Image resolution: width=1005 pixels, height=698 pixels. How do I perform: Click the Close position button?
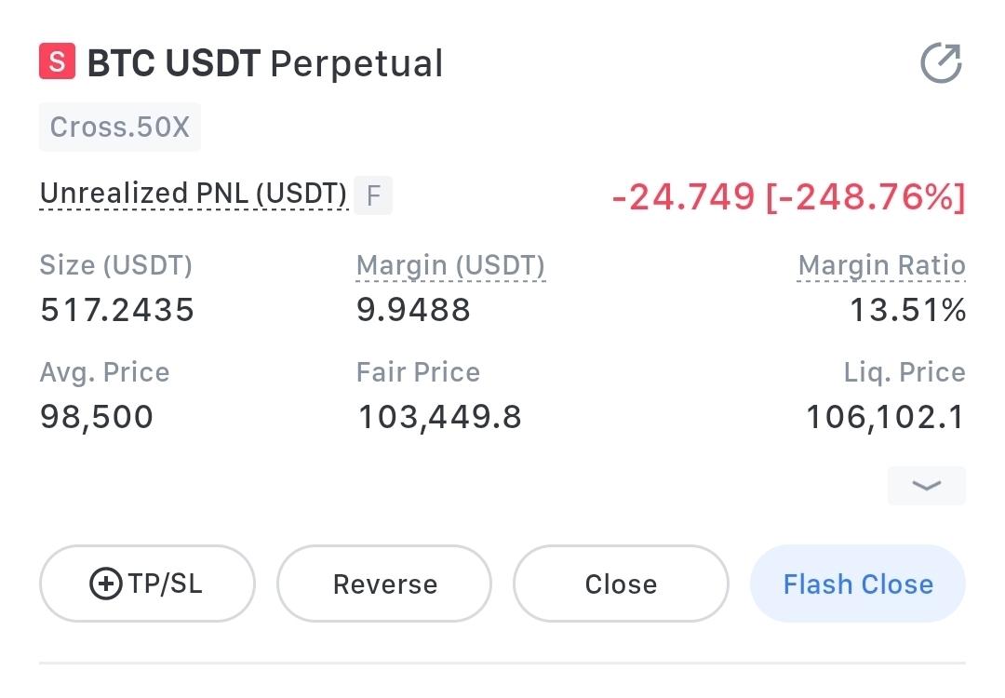click(x=621, y=584)
